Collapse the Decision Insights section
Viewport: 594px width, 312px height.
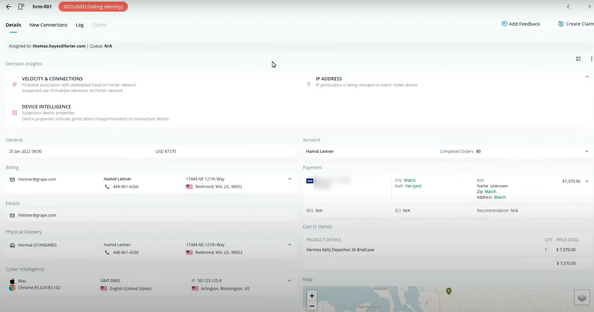pyautogui.click(x=587, y=77)
